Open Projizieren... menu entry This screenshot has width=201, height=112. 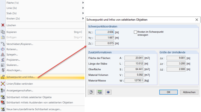click(42, 60)
